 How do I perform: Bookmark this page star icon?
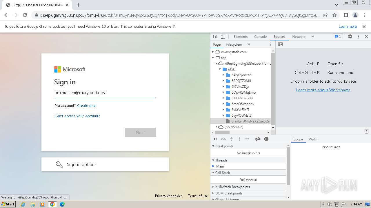point(334,15)
